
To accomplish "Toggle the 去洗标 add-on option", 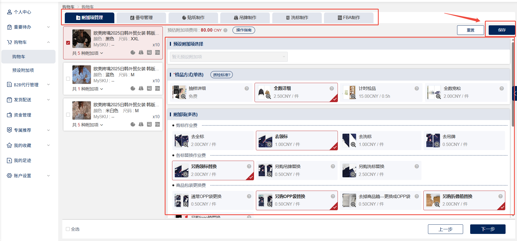I will (380, 141).
